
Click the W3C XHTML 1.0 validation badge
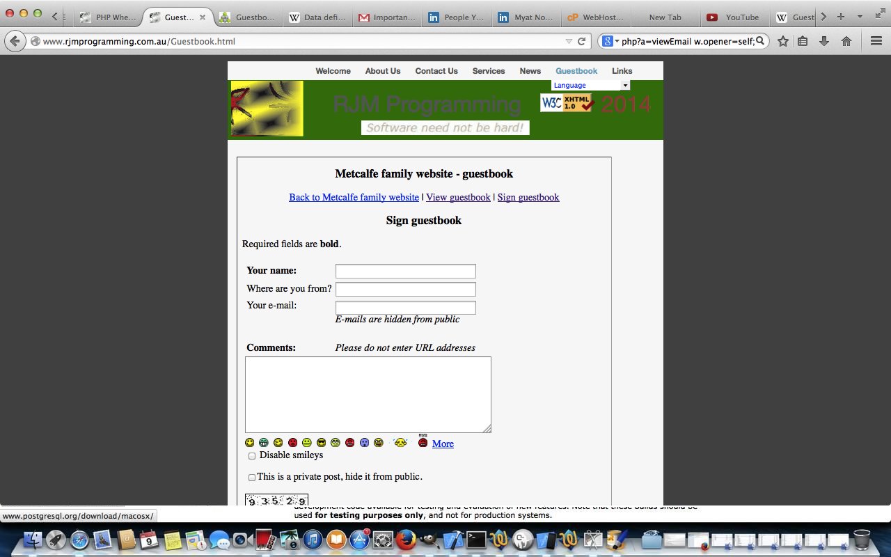point(567,103)
